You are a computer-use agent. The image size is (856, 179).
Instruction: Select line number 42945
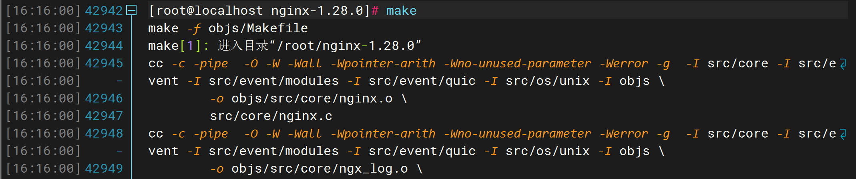click(104, 63)
